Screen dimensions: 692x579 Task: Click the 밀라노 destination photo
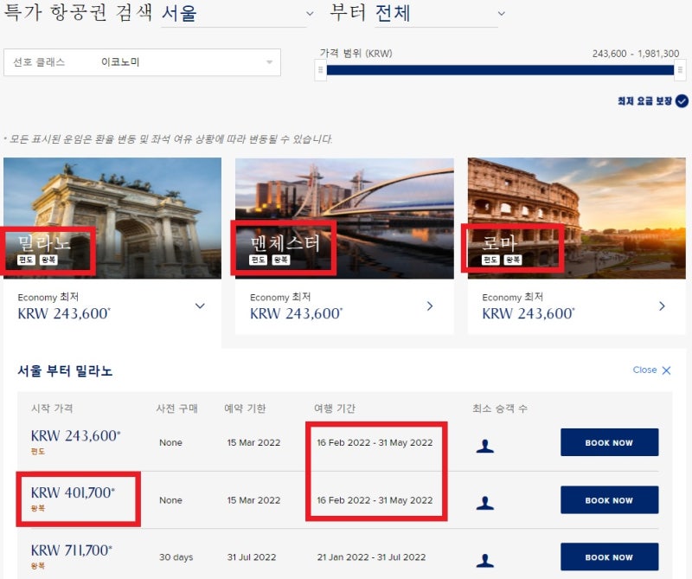[112, 216]
